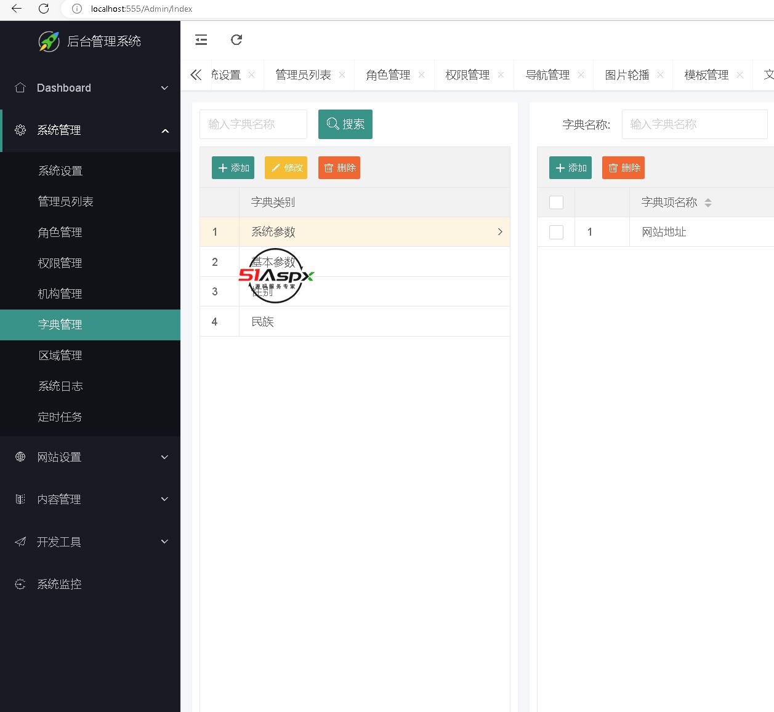
Task: Close the 权限管理 tab
Action: point(501,74)
